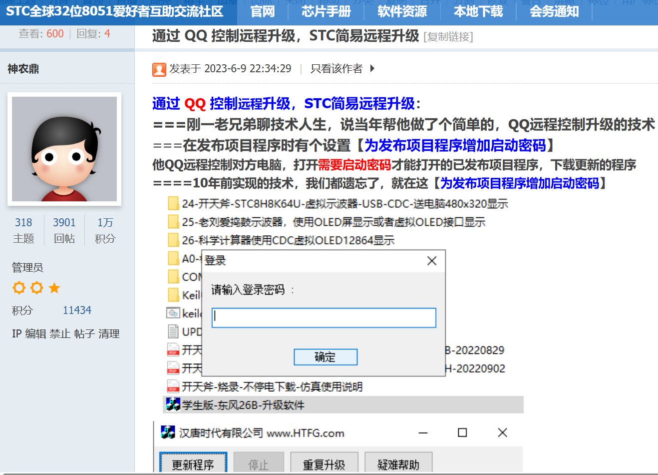Click the orange star rank badge
Image resolution: width=658 pixels, height=475 pixels.
[x=54, y=288]
